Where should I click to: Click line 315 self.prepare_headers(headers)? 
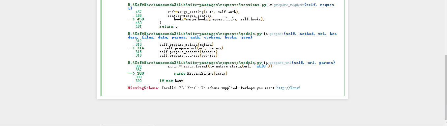tap(189, 52)
